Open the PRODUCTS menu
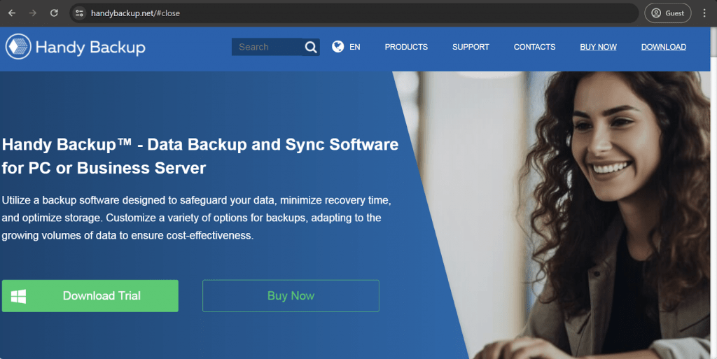The height and width of the screenshot is (359, 717). coord(406,47)
